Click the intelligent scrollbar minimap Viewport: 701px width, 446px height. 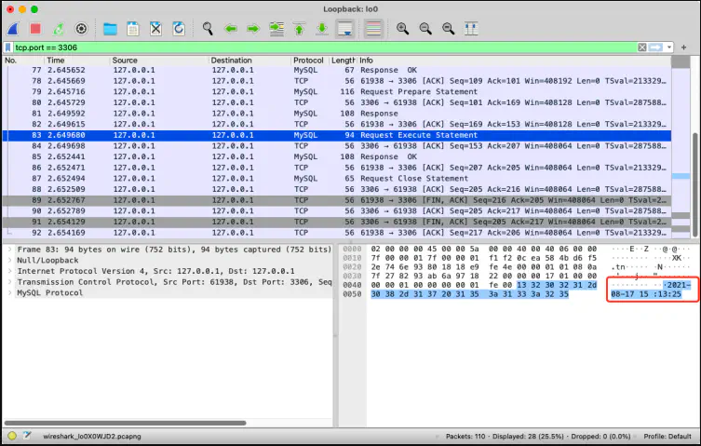click(x=681, y=147)
